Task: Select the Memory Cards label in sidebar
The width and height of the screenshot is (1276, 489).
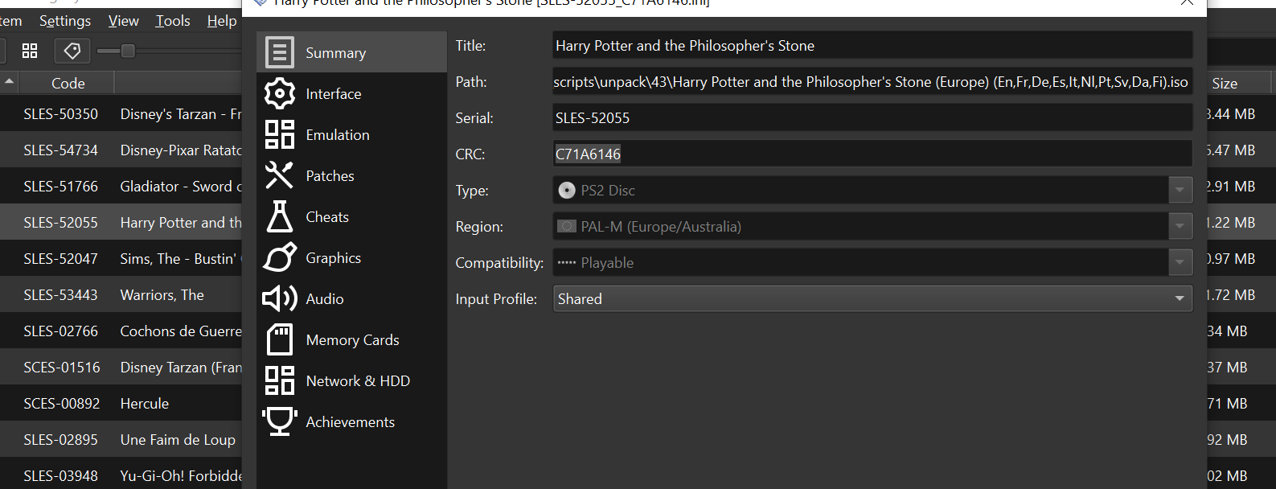Action: (352, 340)
